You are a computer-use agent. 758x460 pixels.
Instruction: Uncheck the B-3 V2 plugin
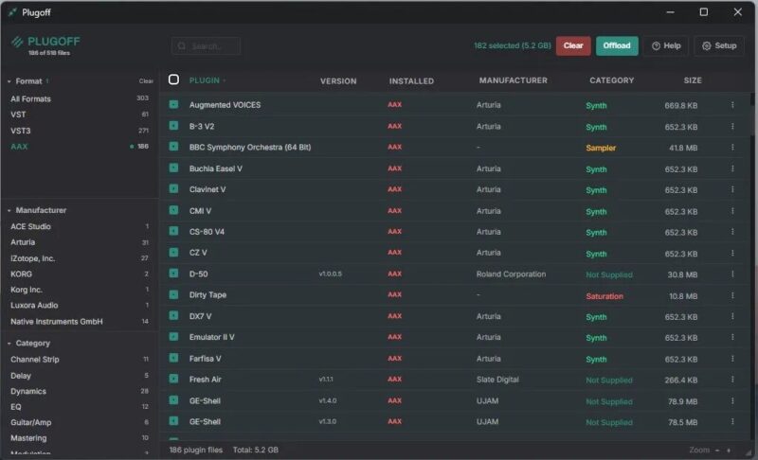pos(173,126)
